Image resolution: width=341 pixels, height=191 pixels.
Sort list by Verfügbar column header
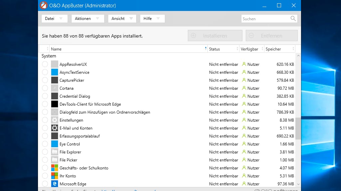(252, 49)
